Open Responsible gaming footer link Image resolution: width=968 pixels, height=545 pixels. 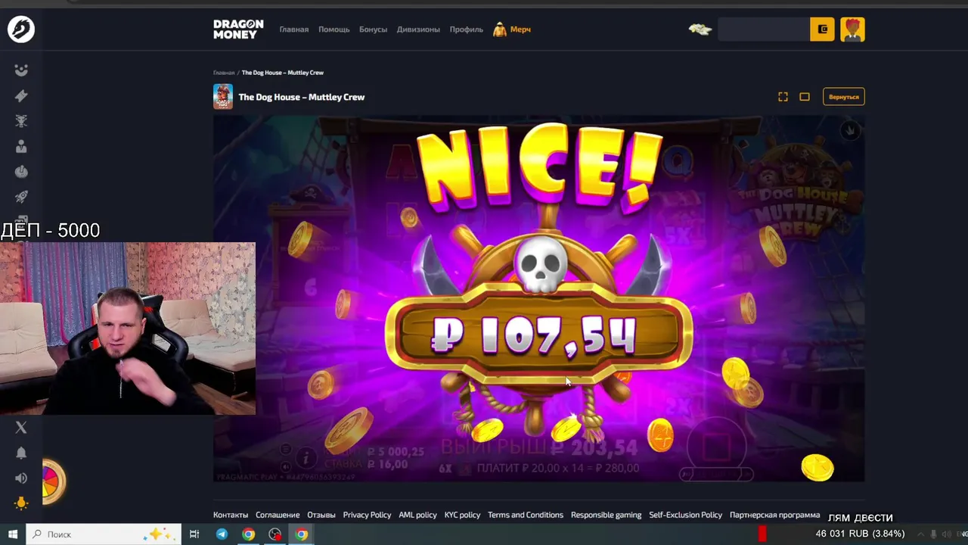tap(606, 515)
